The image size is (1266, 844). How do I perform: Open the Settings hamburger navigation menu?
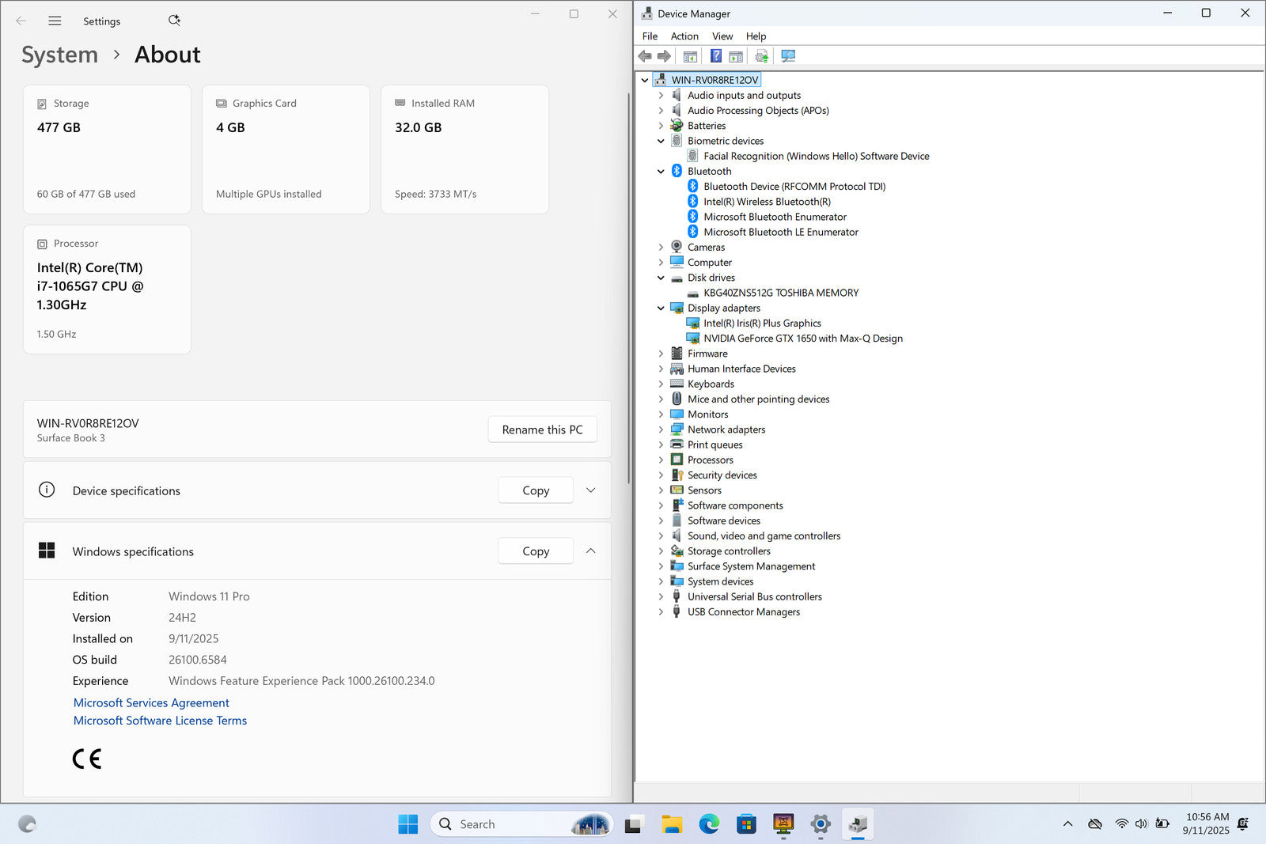pyautogui.click(x=55, y=21)
